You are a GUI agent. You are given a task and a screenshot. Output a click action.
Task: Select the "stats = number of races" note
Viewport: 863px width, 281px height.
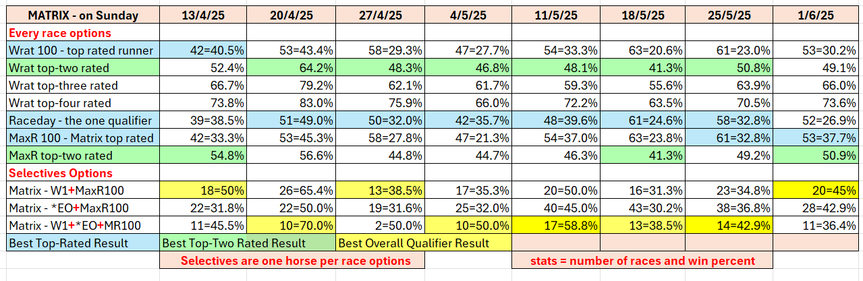(x=642, y=261)
